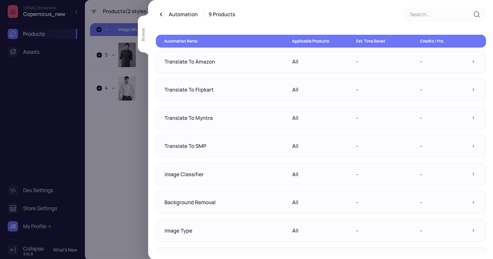Uncheck product row 4 checkbox
This screenshot has width=493, height=259.
[99, 88]
